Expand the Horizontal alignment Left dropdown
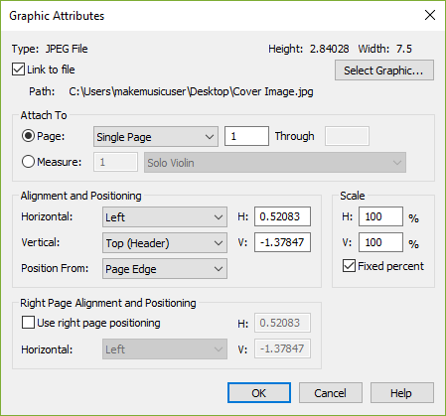 coord(165,217)
